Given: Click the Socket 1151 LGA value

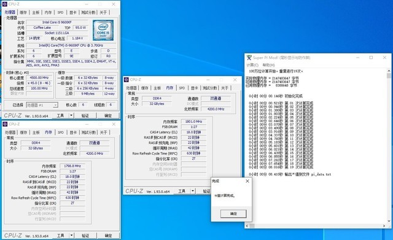Looking at the screenshot, I should coord(57,33).
